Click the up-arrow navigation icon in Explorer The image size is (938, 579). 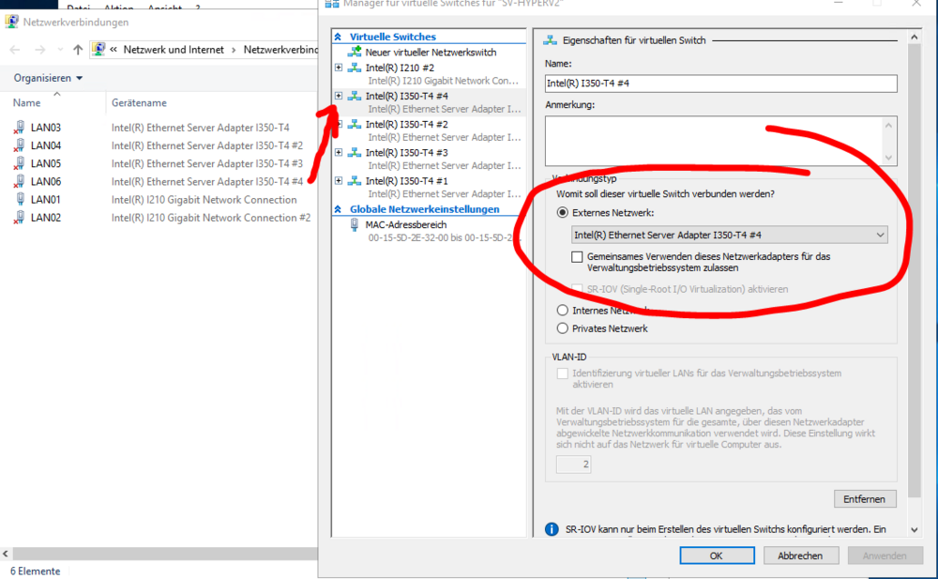pos(78,49)
